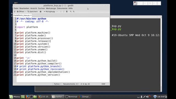Screen dimensions: 176x99
Task: Open the file manager folder icon in taskbar
Action: tap(35, 97)
